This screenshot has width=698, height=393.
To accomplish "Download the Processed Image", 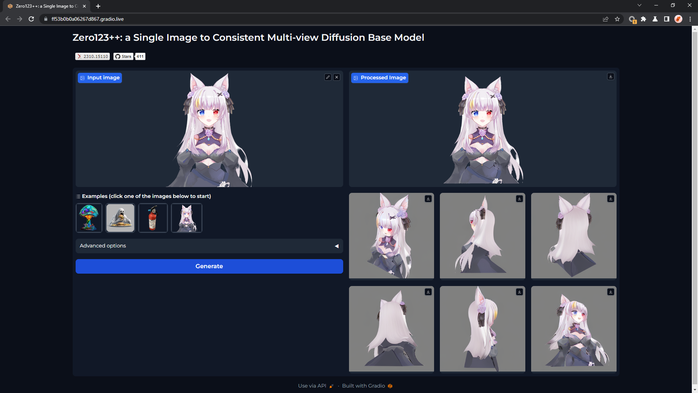I will pyautogui.click(x=610, y=76).
